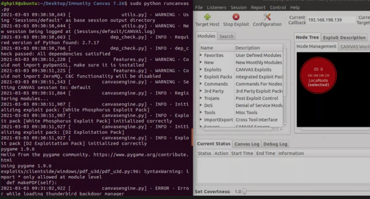
Task: Click the End Time column header
Action: (266, 153)
